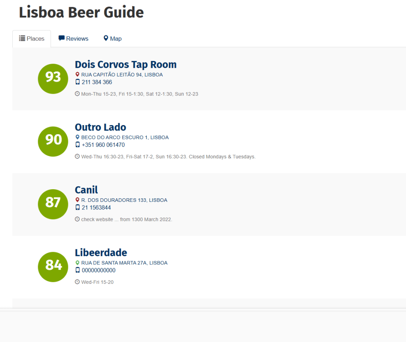Open the Dois Corvos Tap Room listing
This screenshot has height=342, width=406.
(x=125, y=65)
